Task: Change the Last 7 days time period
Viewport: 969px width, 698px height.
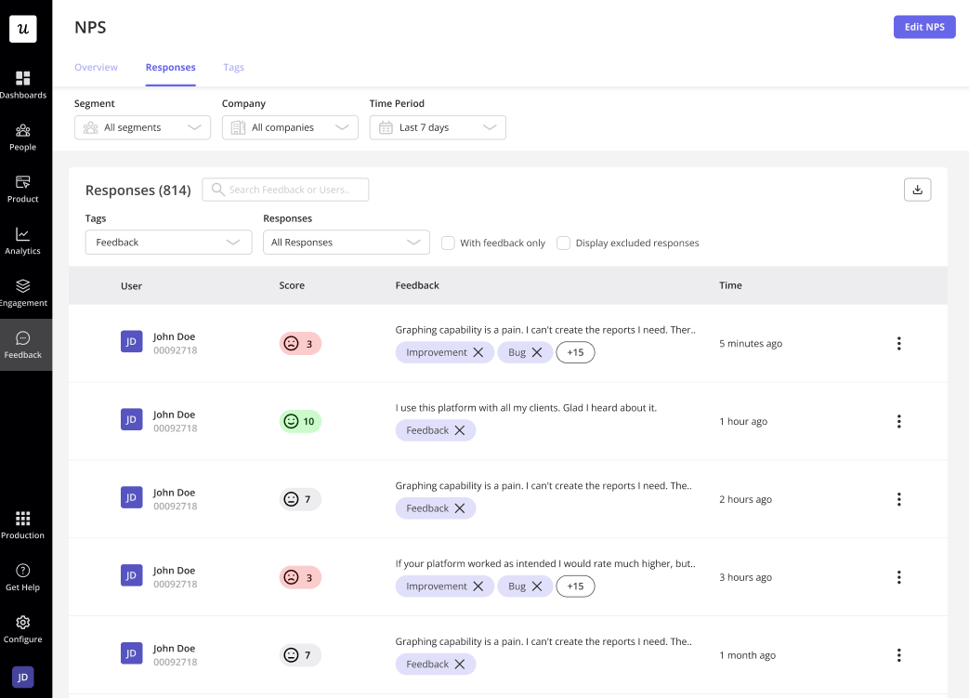Action: pyautogui.click(x=438, y=127)
